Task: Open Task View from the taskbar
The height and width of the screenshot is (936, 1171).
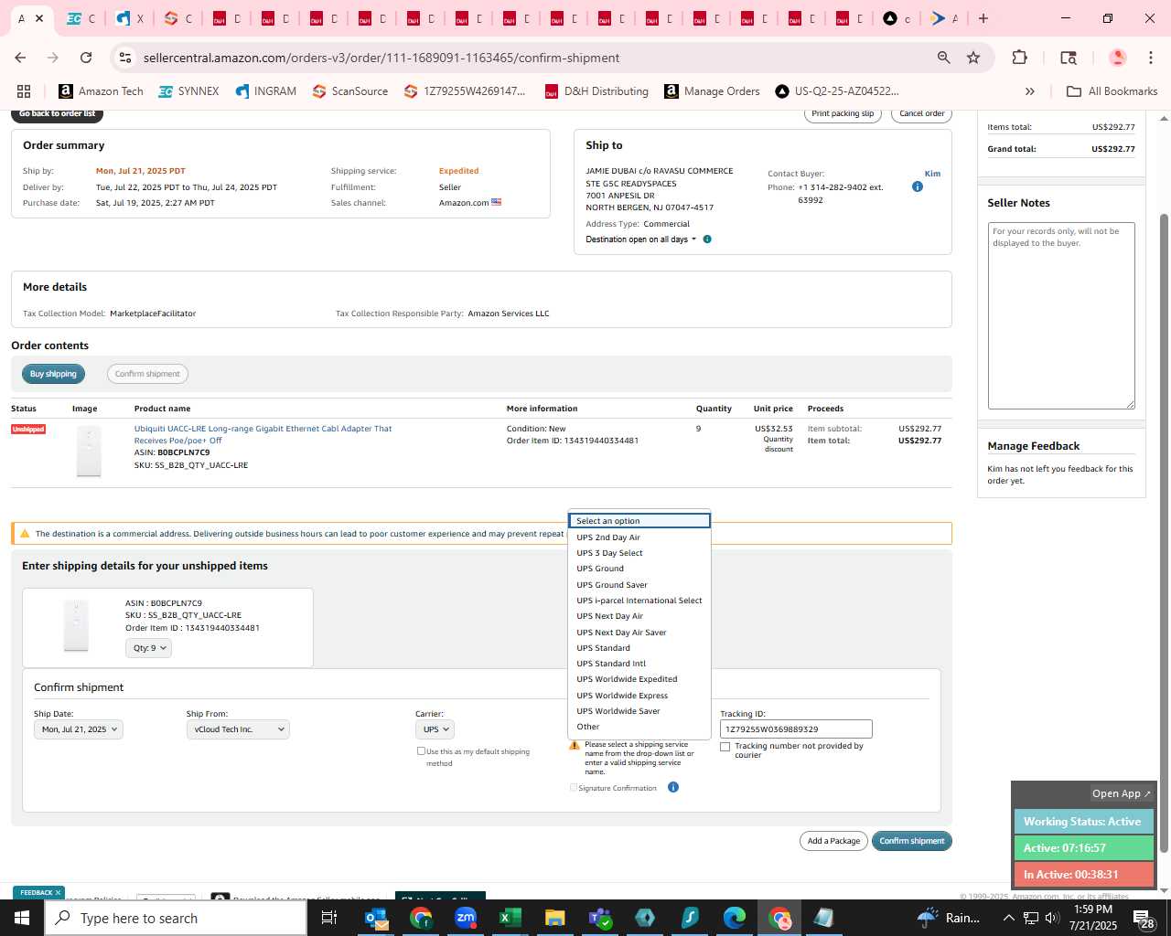Action: [x=329, y=918]
